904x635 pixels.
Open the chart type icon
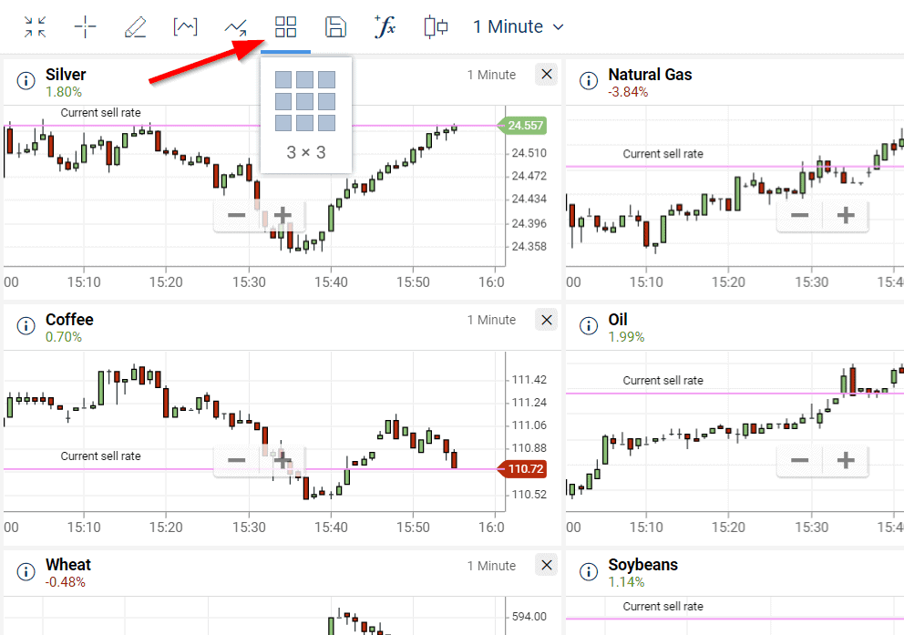pyautogui.click(x=185, y=27)
